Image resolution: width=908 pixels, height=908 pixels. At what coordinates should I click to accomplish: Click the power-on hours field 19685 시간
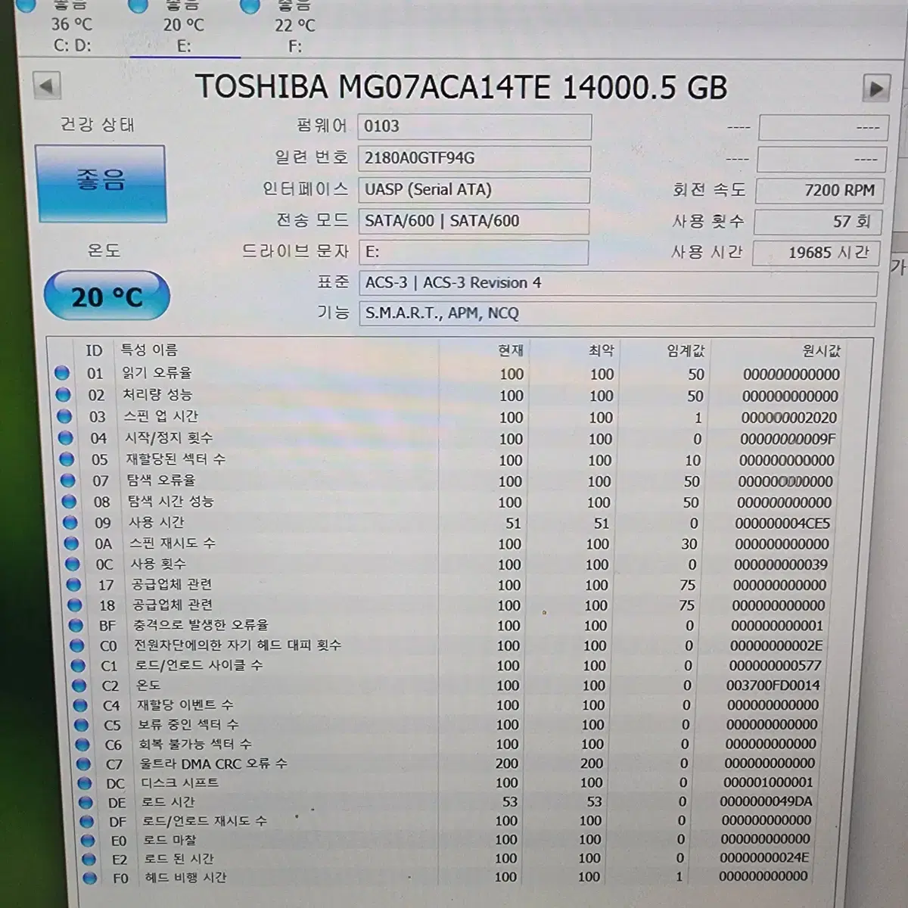tap(816, 253)
